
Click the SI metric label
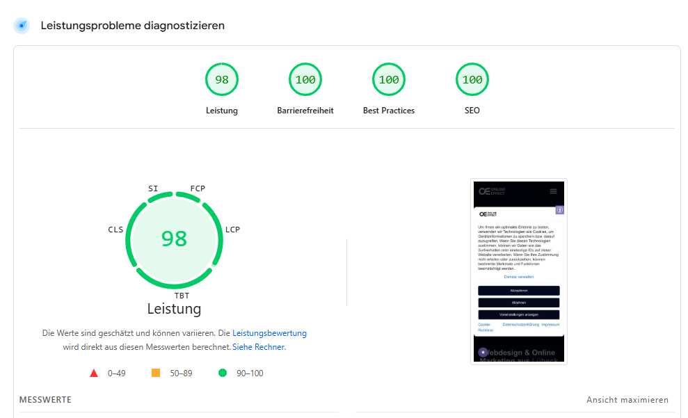pos(152,188)
